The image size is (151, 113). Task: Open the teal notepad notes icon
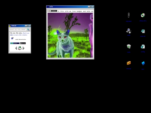143,31
